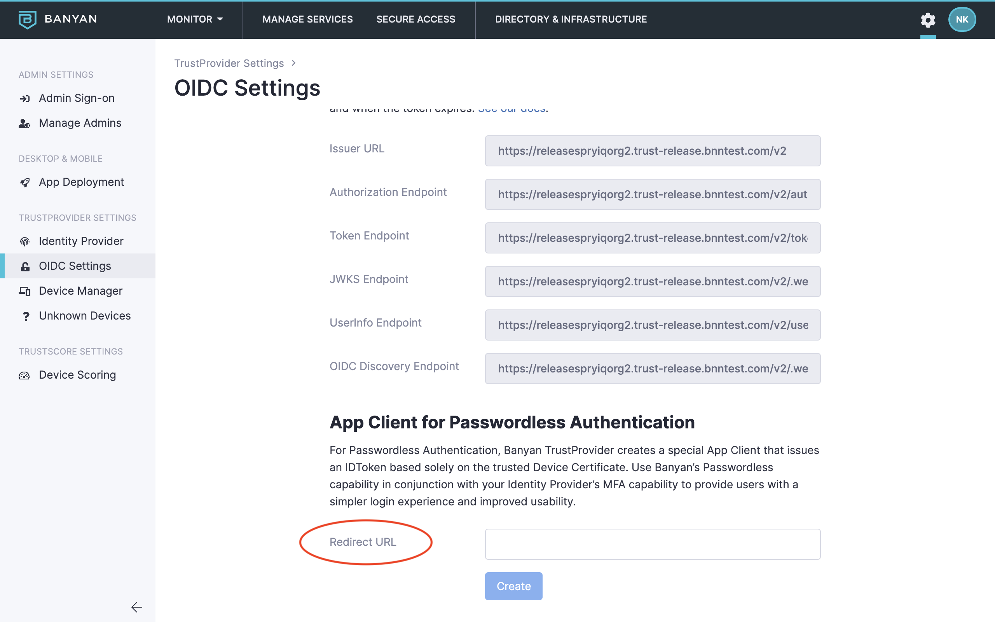Image resolution: width=995 pixels, height=622 pixels.
Task: Click the Passwordless Authentication description paragraph
Action: coord(574,476)
